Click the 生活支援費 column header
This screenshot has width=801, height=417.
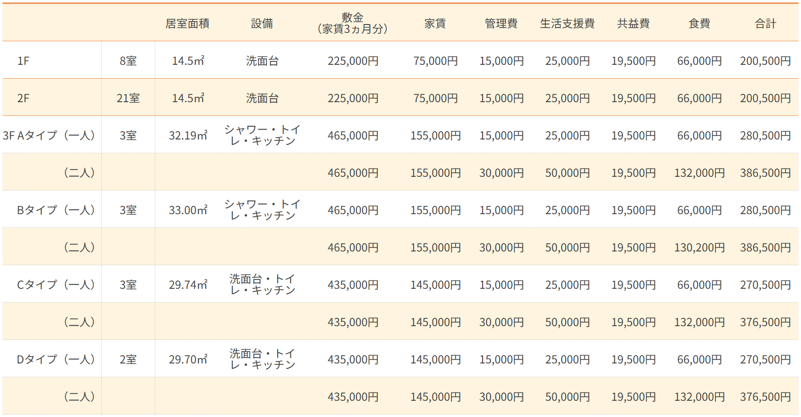[567, 24]
